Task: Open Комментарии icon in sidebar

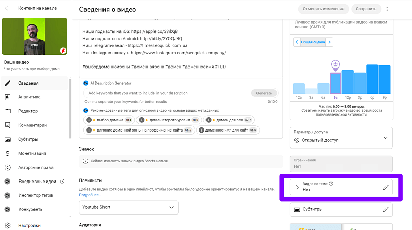Action: coord(8,125)
